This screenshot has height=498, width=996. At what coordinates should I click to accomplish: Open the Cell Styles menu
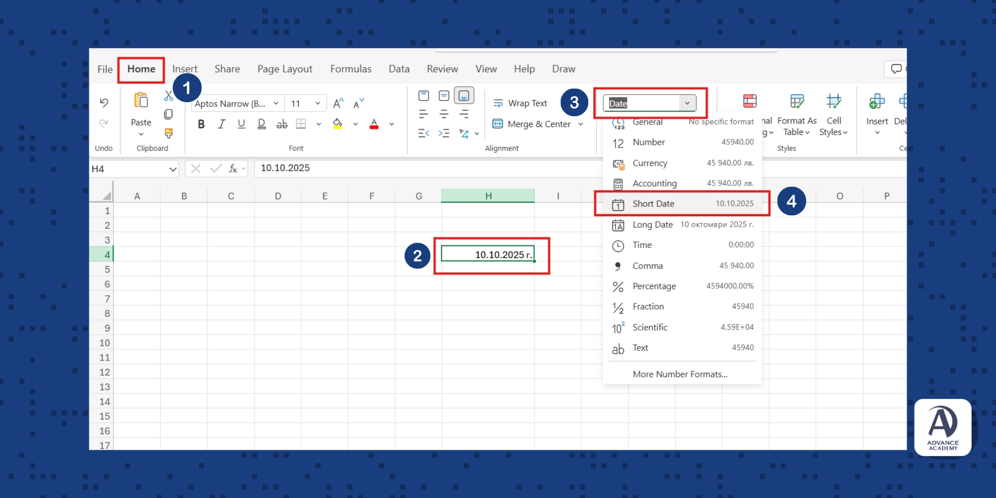[x=833, y=114]
